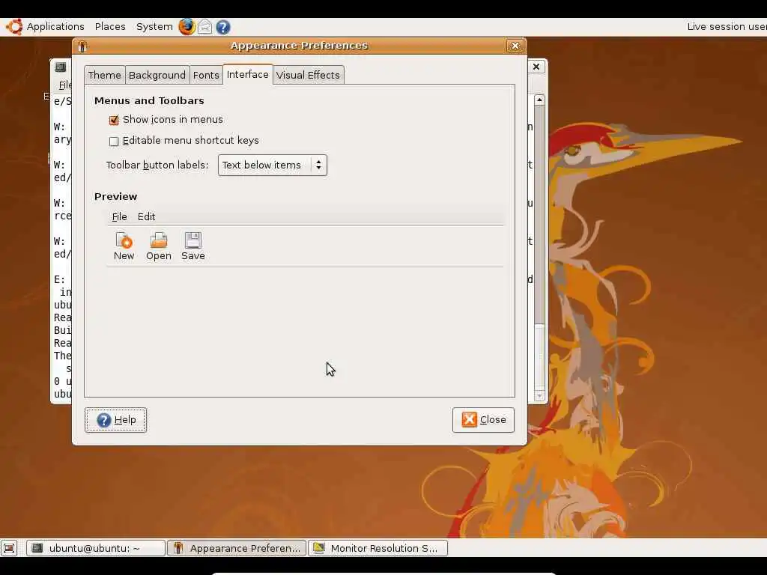Screen dimensions: 767x575
Task: Click the Menus and Toolbars heading
Action: coord(149,101)
